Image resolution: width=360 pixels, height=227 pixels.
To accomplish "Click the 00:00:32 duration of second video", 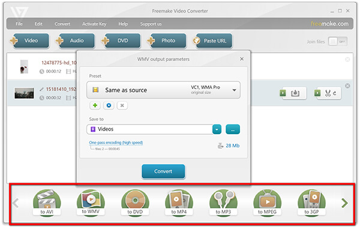I will coord(53,98).
